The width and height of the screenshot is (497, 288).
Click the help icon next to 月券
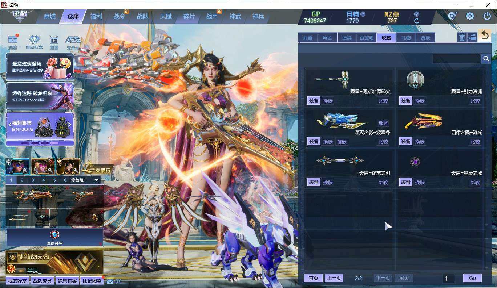[363, 14]
